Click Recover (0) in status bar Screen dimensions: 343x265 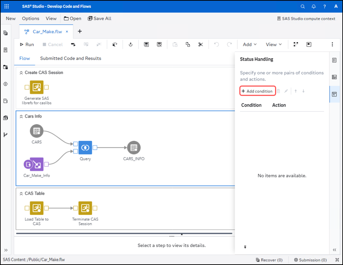tap(269, 260)
